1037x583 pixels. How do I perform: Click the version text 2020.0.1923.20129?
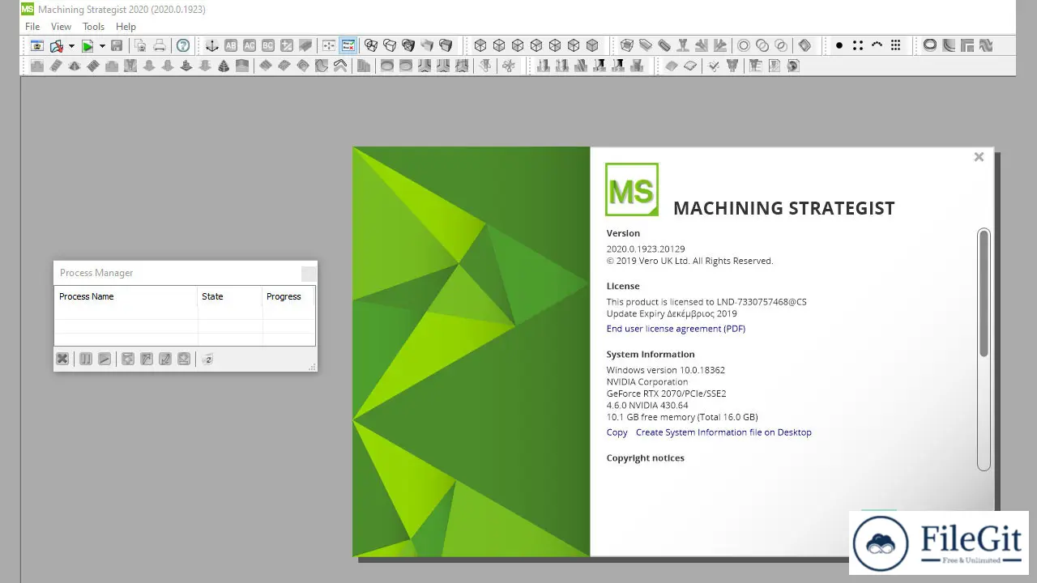click(x=646, y=249)
